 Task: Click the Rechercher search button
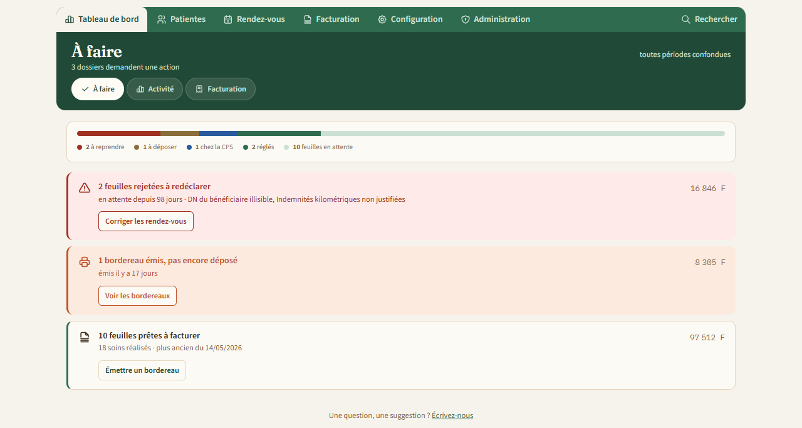pos(709,19)
